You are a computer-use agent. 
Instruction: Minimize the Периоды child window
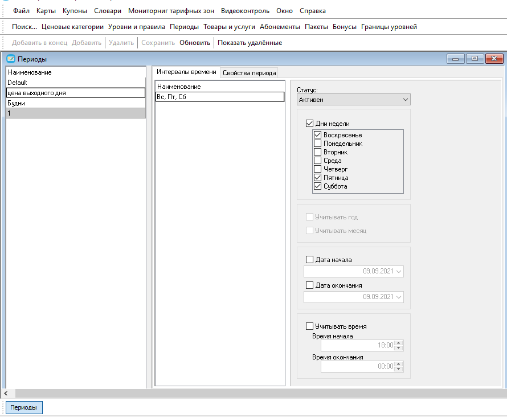tap(456, 59)
